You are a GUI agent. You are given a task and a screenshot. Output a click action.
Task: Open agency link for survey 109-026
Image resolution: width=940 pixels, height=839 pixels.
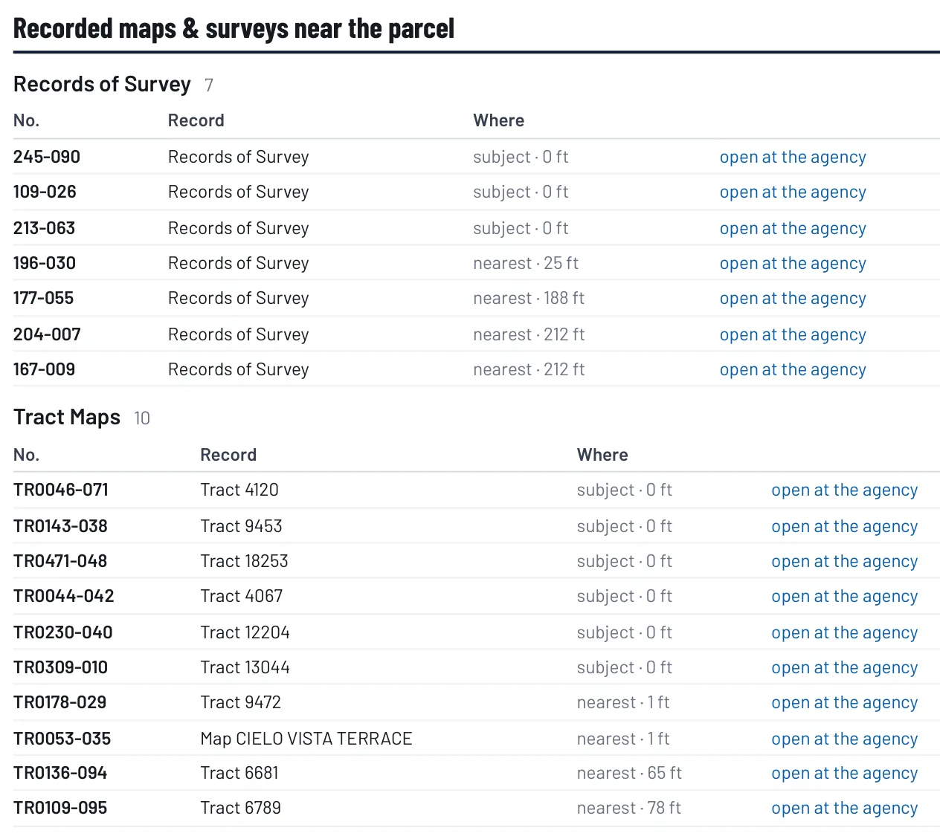793,192
